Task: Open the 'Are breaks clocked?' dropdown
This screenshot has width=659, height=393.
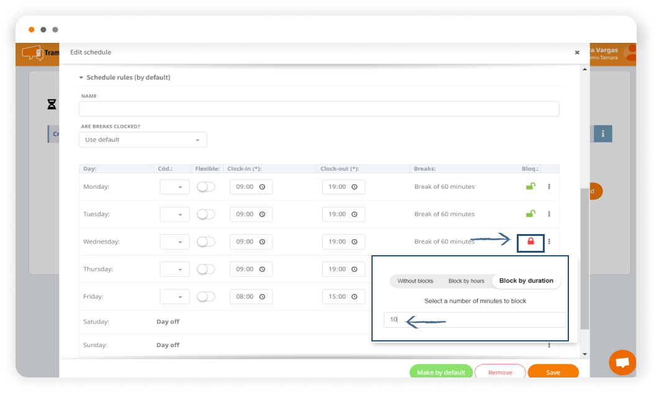Action: point(143,140)
